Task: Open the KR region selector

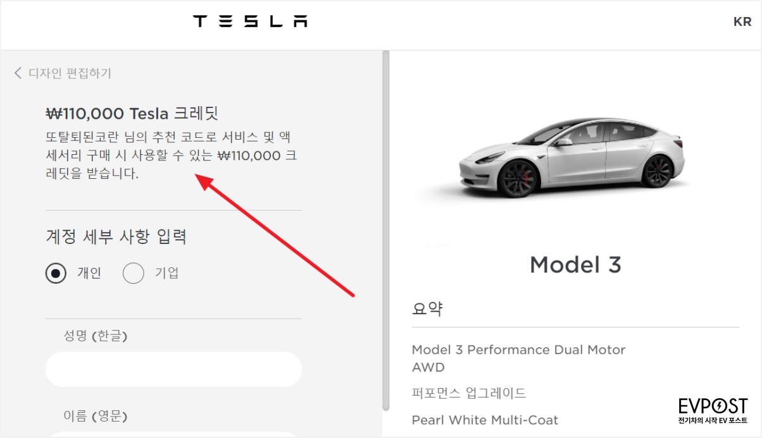Action: point(742,21)
